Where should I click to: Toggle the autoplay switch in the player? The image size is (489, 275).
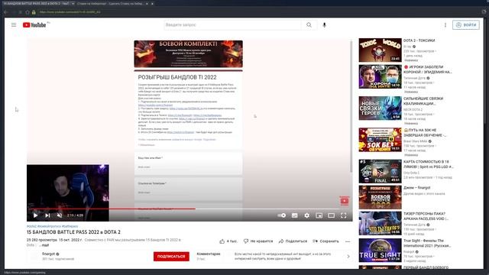[x=282, y=215]
